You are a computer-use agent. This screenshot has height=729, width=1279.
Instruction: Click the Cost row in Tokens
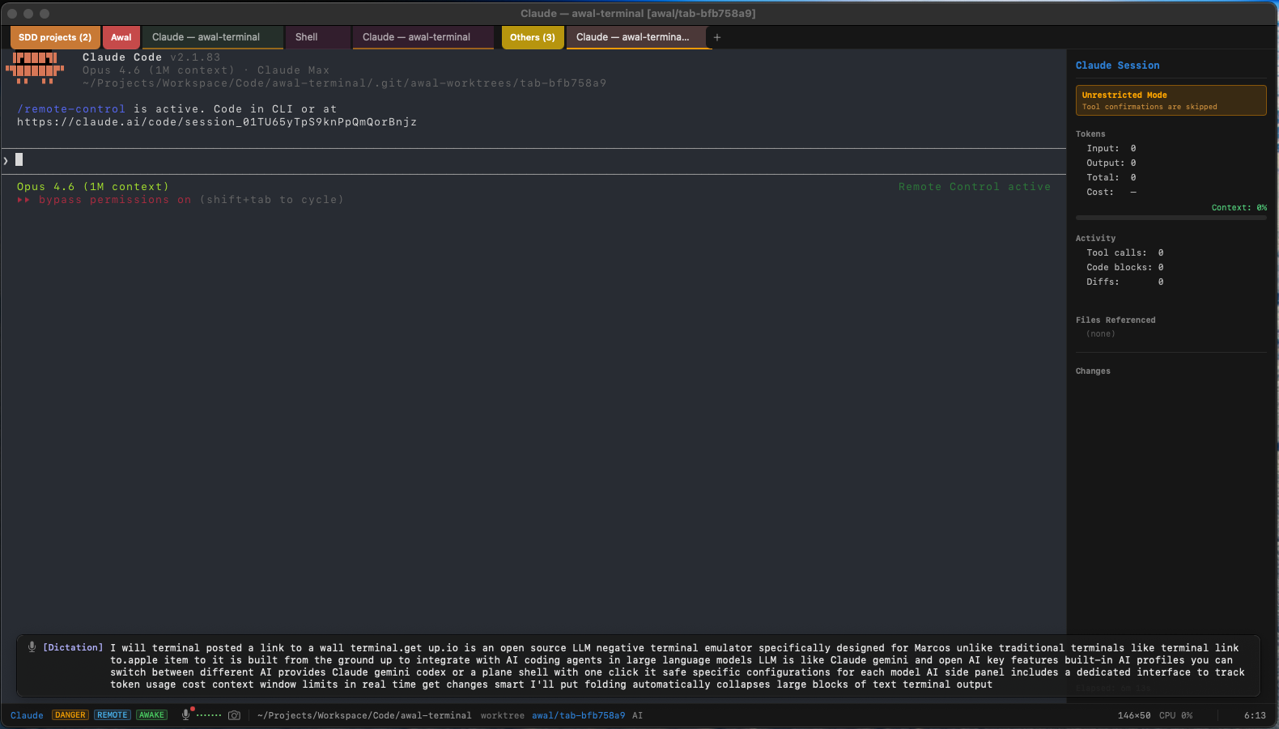coord(1111,193)
